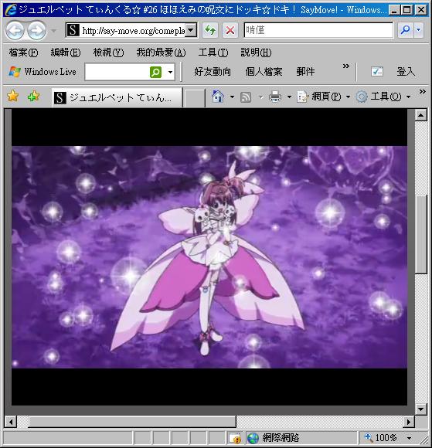Stop loading with the red X button
Screen dimensions: 432x448
point(230,30)
